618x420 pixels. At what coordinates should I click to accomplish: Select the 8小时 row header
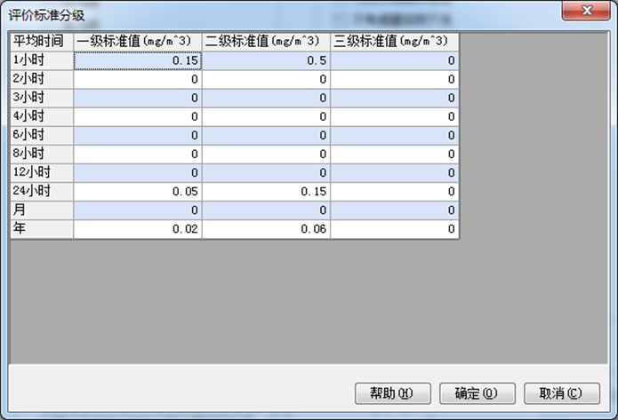41,154
